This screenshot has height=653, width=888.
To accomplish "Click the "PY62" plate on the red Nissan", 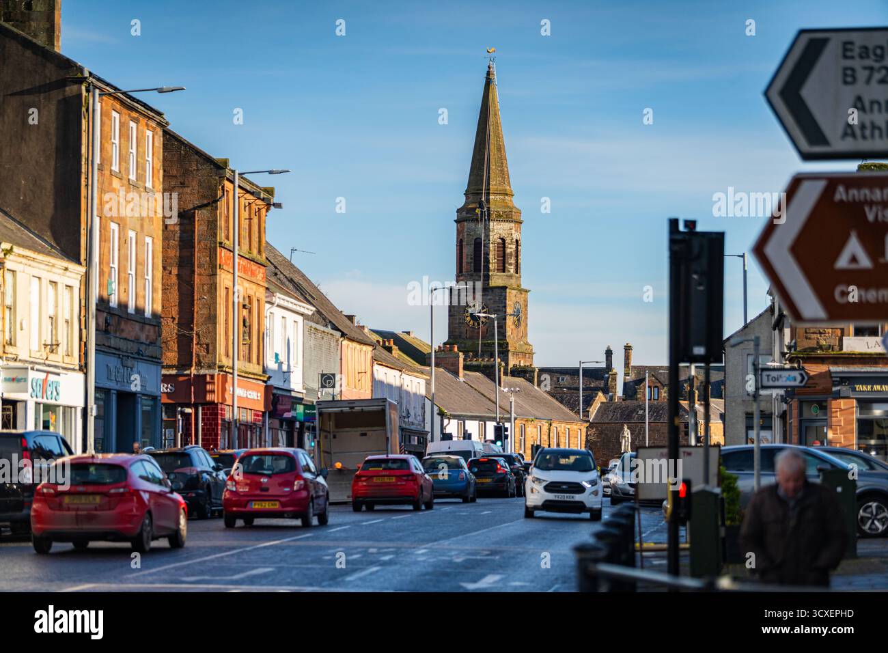I will [x=264, y=505].
